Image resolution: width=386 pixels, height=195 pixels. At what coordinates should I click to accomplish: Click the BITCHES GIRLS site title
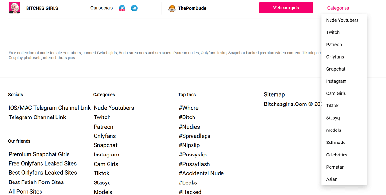click(x=42, y=8)
